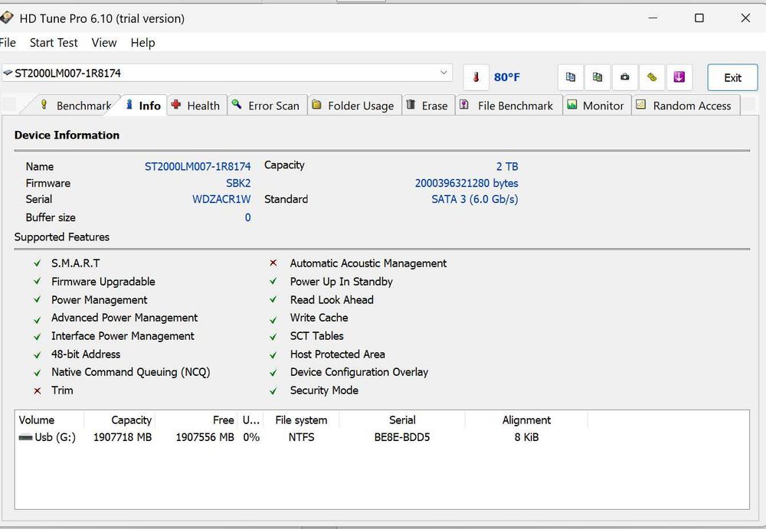This screenshot has width=766, height=529.
Task: Maximize the HD Tune Pro window
Action: (699, 18)
